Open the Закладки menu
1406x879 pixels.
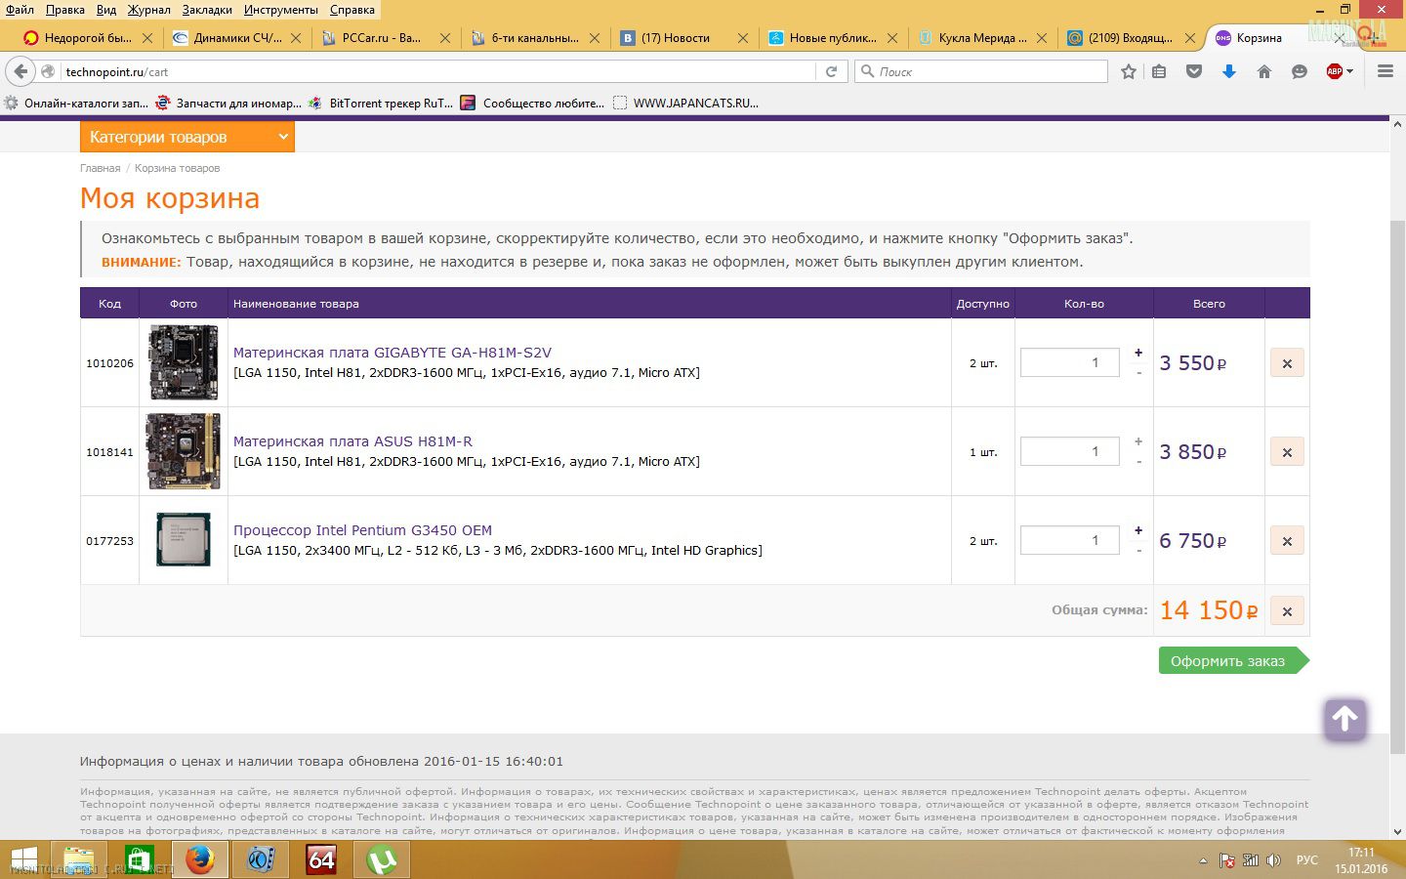(x=207, y=10)
